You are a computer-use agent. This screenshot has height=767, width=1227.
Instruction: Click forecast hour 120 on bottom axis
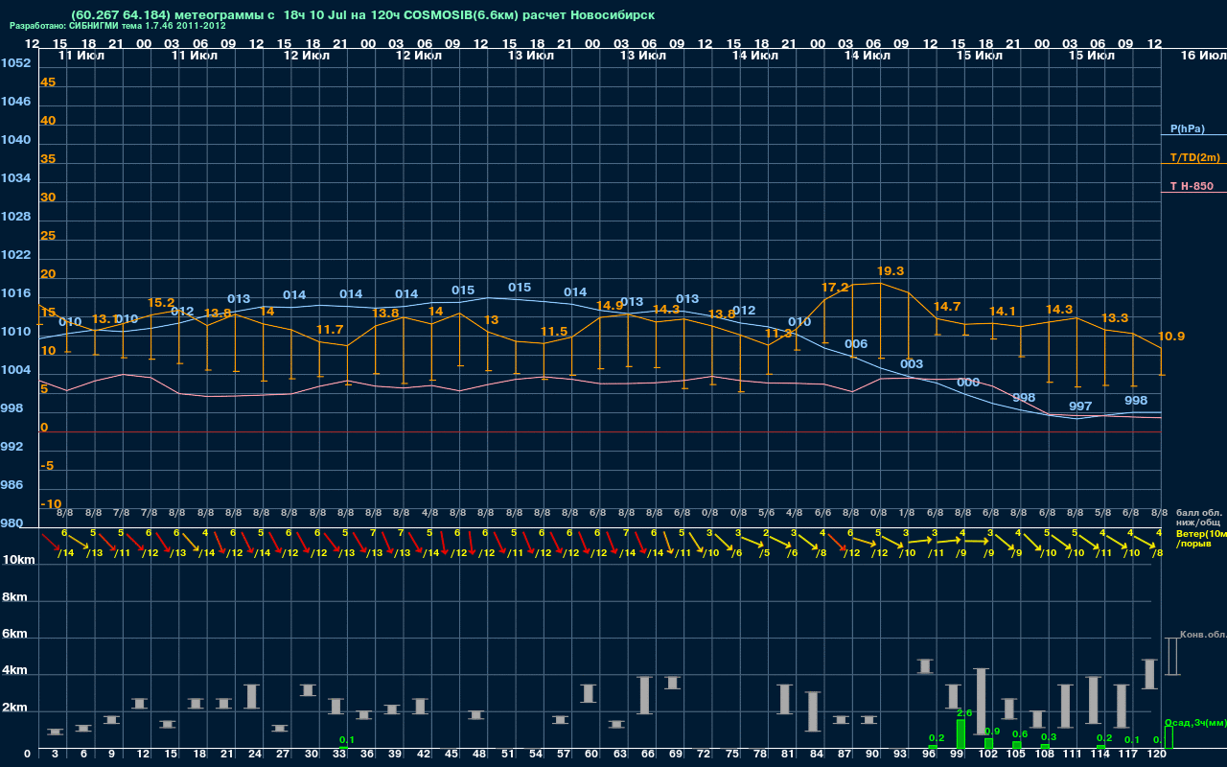[1157, 755]
